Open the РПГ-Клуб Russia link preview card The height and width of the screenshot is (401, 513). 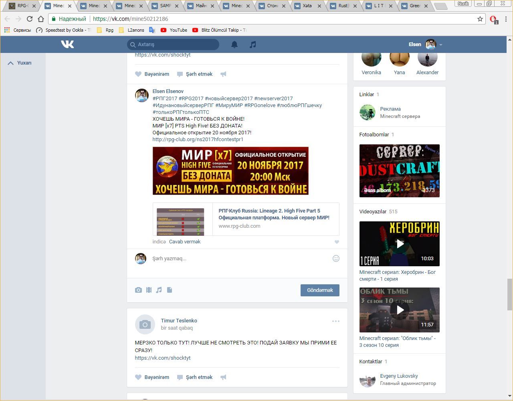click(246, 219)
